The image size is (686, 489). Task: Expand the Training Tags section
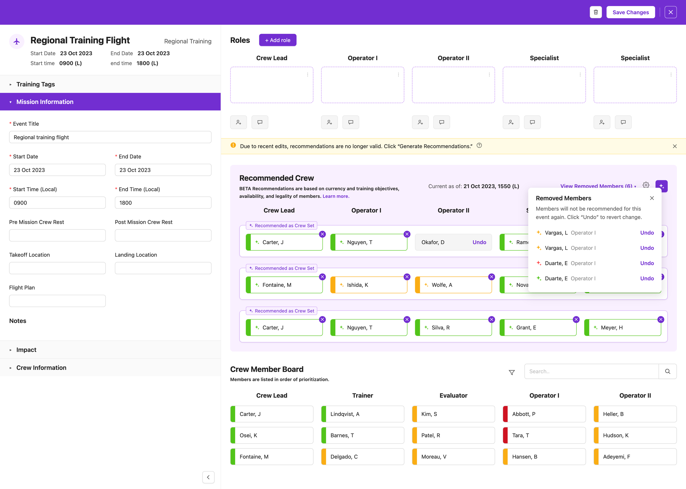(x=110, y=84)
